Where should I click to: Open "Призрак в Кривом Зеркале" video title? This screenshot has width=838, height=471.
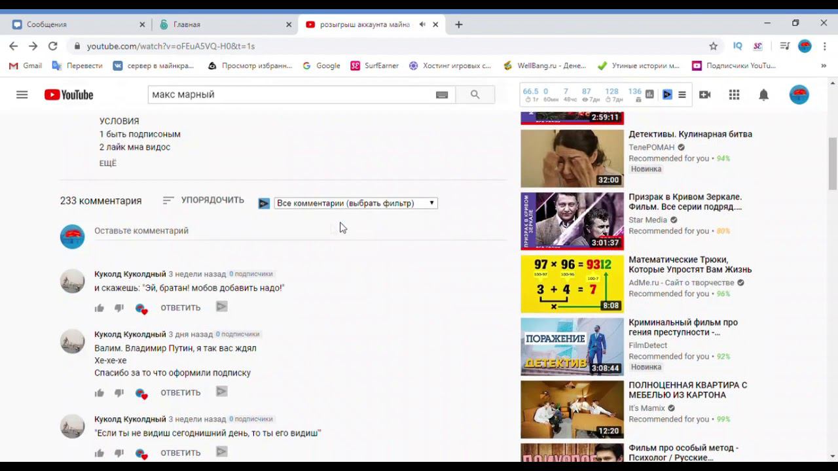pos(685,202)
